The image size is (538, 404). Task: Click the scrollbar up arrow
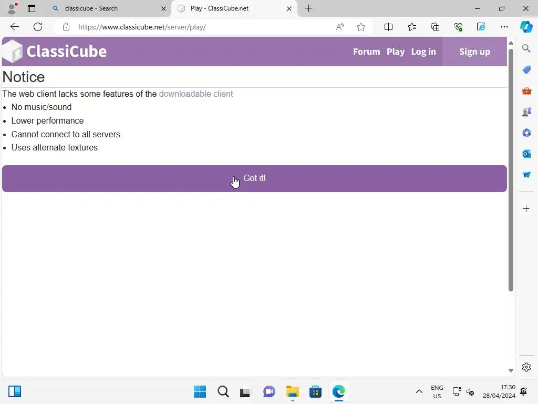click(x=511, y=43)
